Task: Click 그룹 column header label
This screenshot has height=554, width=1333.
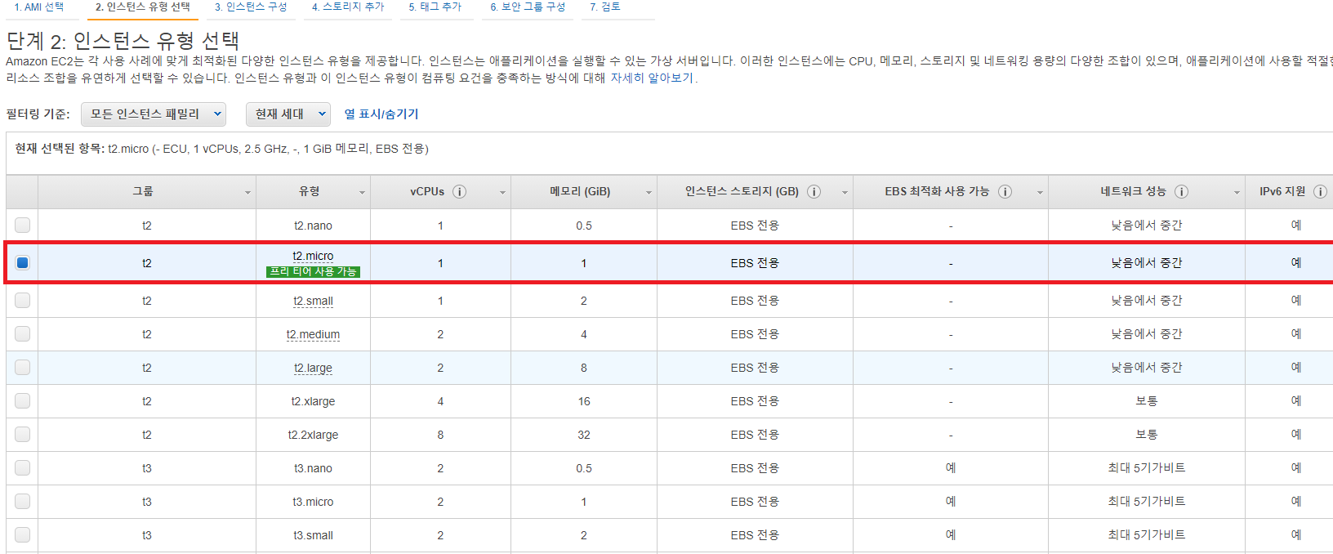Action: click(143, 191)
